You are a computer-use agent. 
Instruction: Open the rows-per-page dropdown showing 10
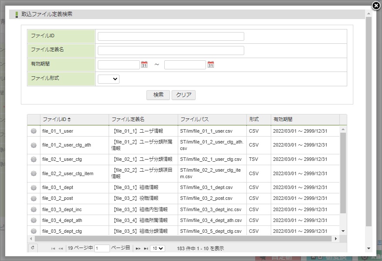(157, 248)
